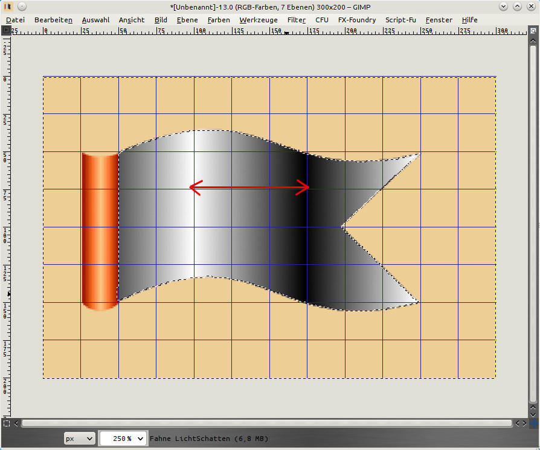Screen dimensions: 540x450
Task: Click the navigation preview icon at bottom right
Action: tap(533, 423)
